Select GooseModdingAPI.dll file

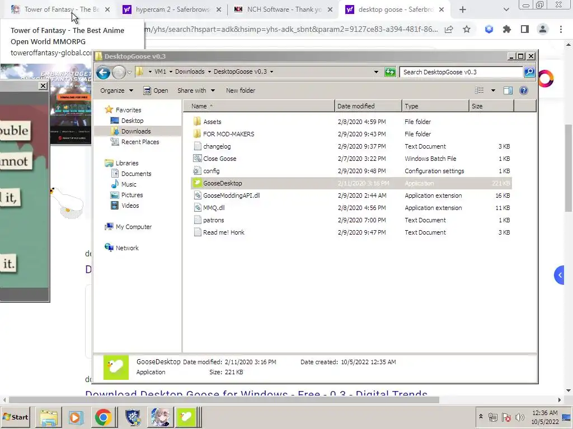tap(227, 196)
